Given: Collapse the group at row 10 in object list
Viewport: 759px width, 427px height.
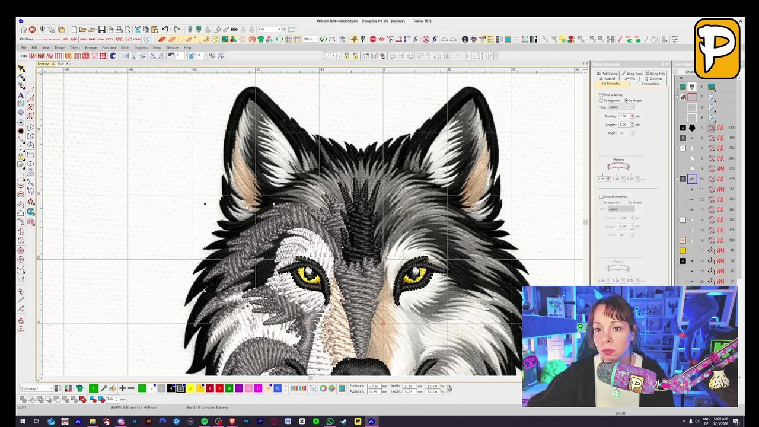Looking at the screenshot, I should click(x=677, y=179).
